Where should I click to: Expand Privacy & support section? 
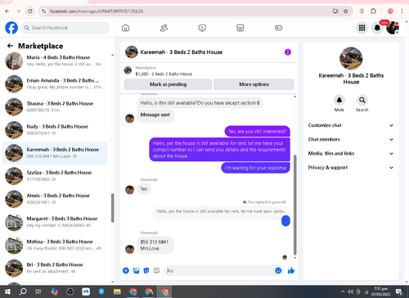pyautogui.click(x=351, y=167)
